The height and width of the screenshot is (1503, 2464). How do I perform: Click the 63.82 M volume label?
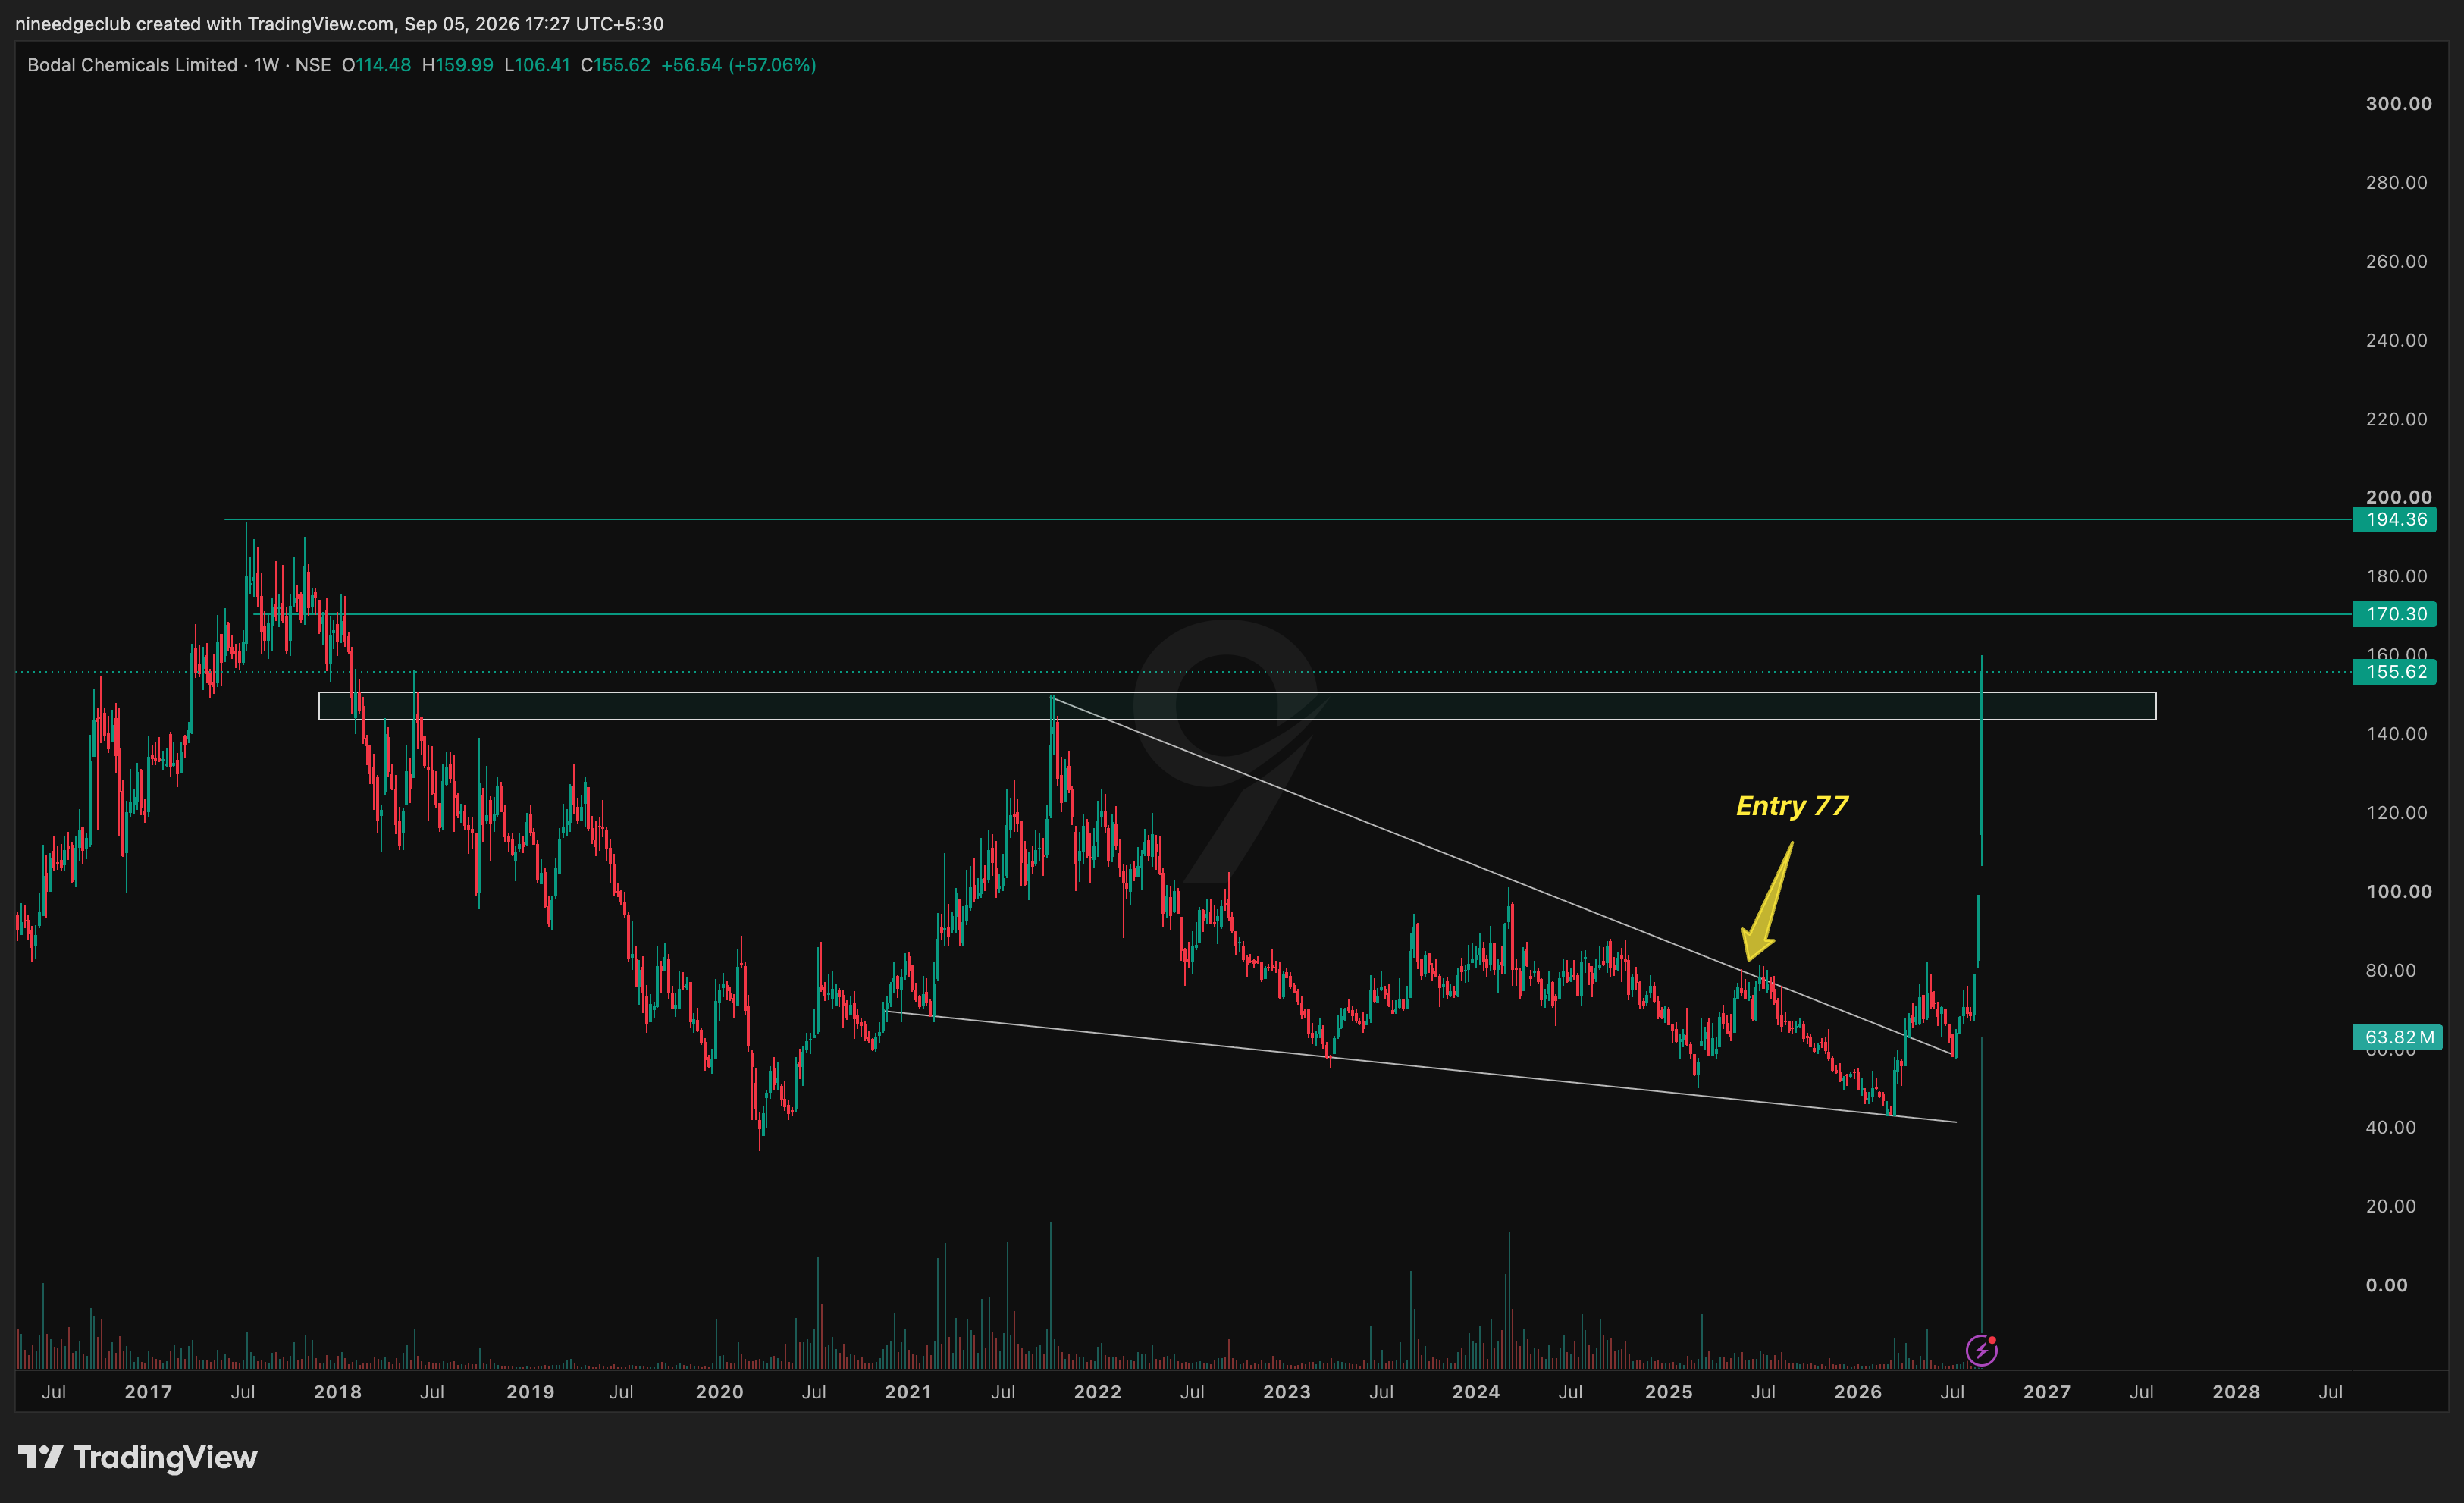2398,1037
